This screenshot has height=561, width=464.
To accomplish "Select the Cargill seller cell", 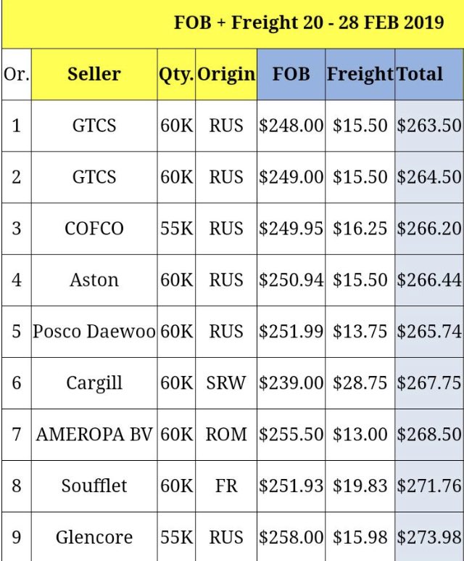I will (x=94, y=383).
